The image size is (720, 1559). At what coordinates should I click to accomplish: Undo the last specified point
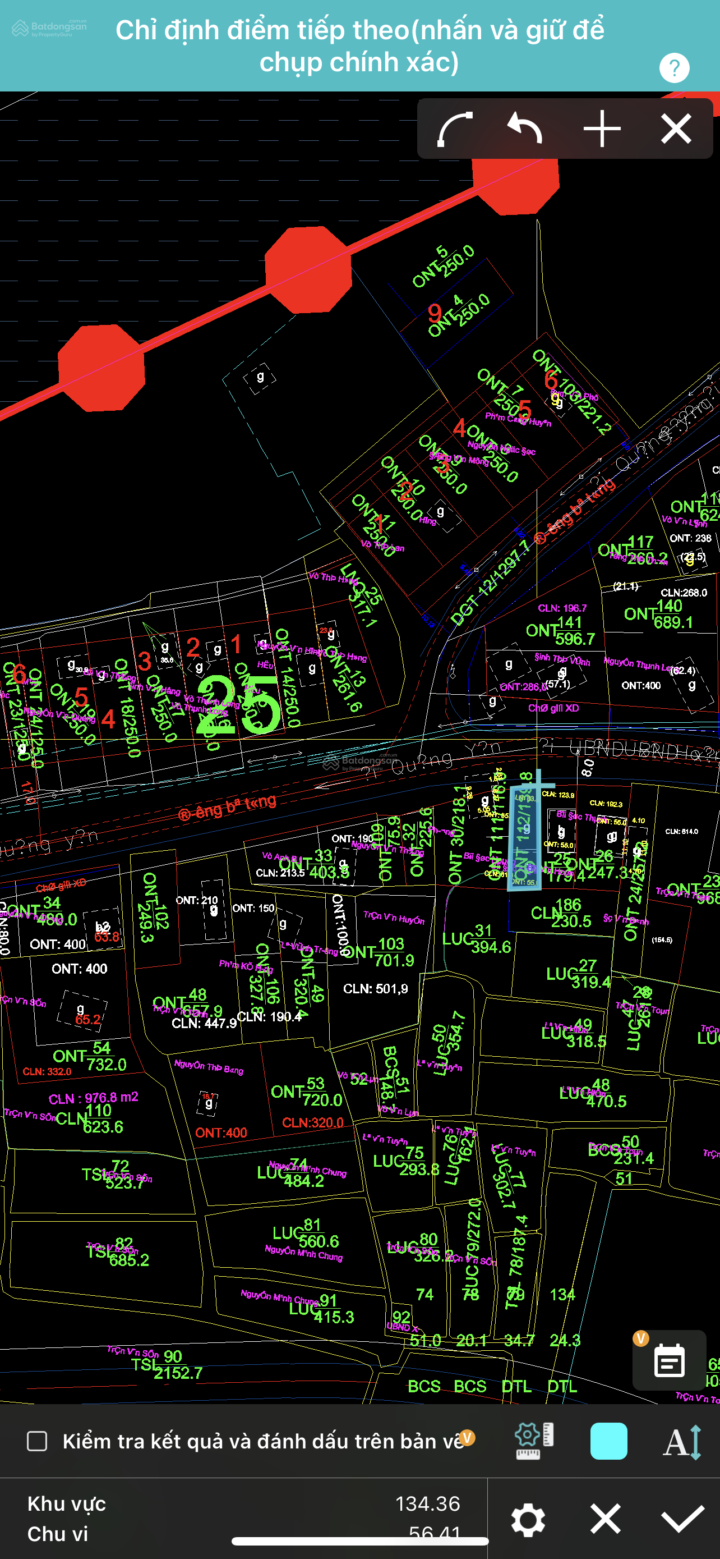coord(525,129)
